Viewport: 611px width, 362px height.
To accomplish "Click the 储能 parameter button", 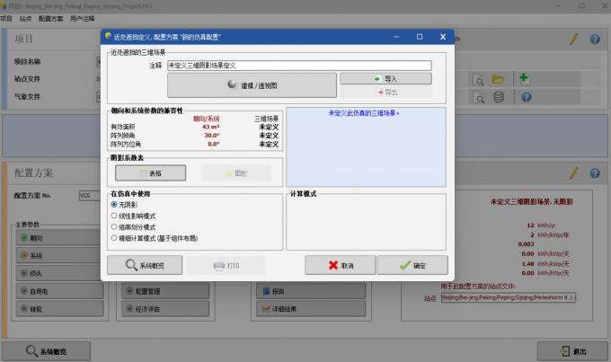I will (60, 309).
